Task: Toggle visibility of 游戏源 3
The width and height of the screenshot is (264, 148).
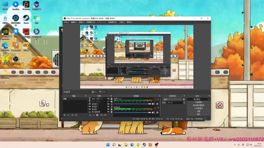Action: 108,104
